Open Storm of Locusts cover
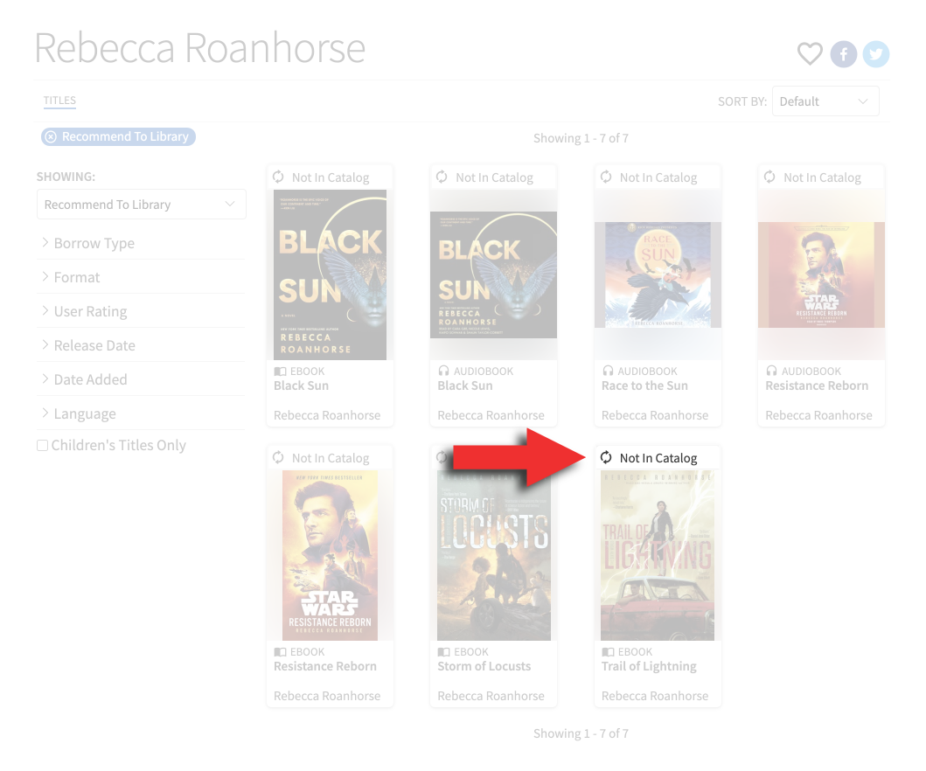The height and width of the screenshot is (771, 926). coord(494,555)
